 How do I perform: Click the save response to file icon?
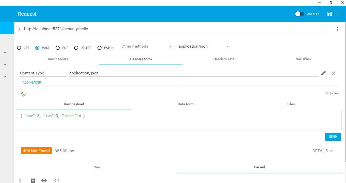(33, 180)
